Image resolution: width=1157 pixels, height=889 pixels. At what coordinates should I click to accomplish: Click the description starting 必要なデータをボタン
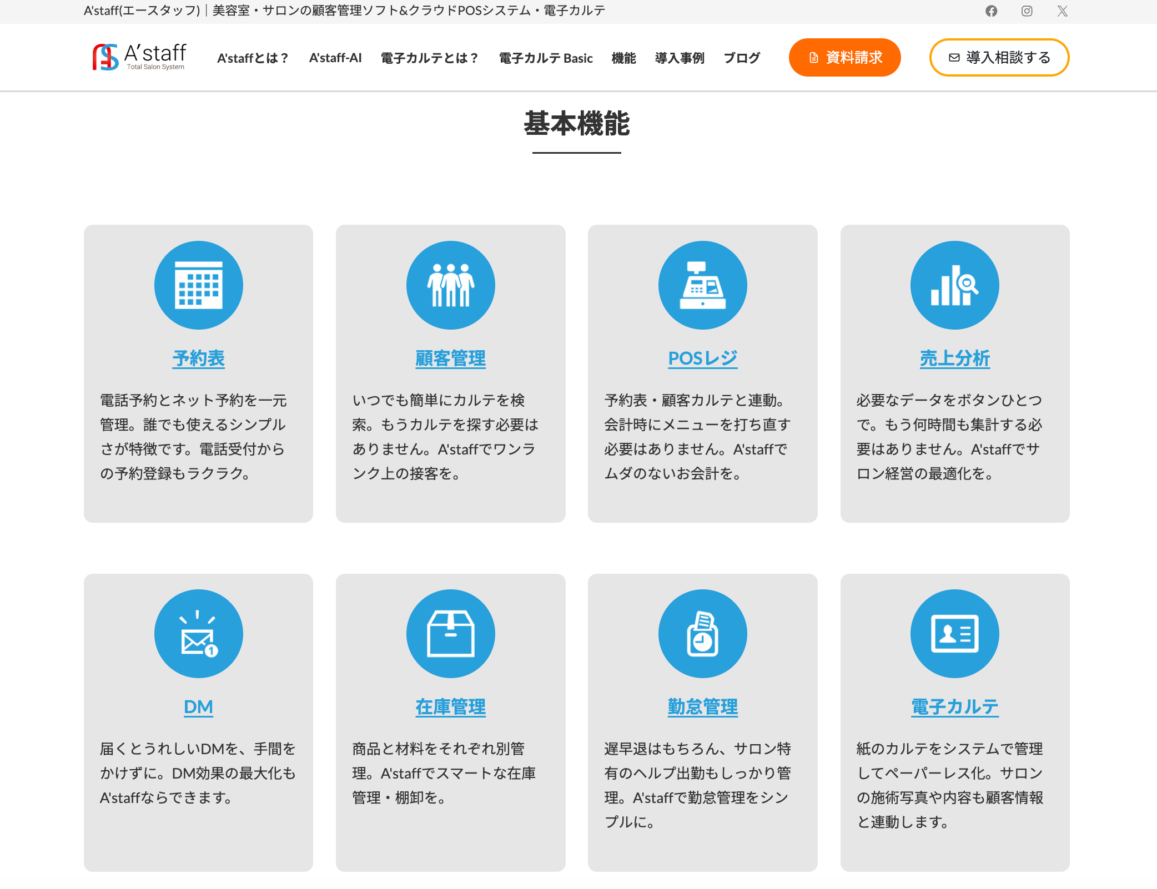point(950,437)
